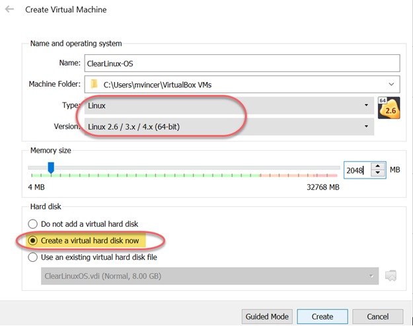Click the memory size slider handle
The width and height of the screenshot is (413, 326).
coord(51,168)
